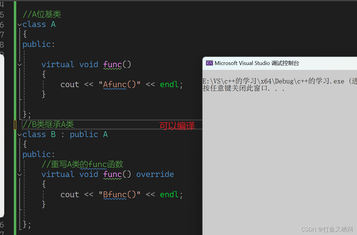
Task: Click the //A位基类 comment line
Action: tap(42, 14)
